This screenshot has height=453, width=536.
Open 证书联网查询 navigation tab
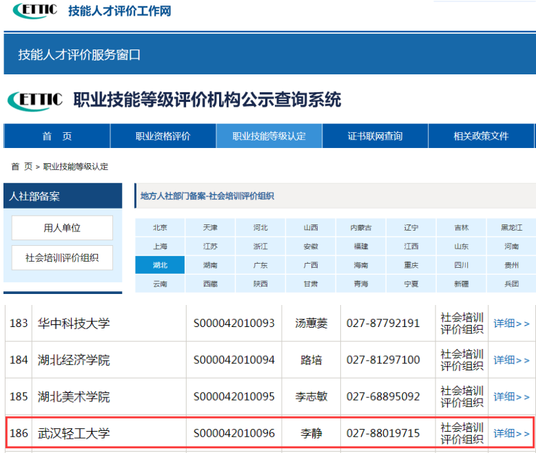(375, 136)
